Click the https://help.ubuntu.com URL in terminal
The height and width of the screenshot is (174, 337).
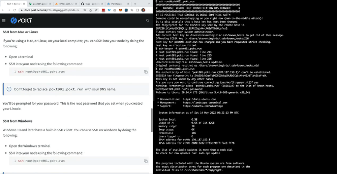pos(200,99)
